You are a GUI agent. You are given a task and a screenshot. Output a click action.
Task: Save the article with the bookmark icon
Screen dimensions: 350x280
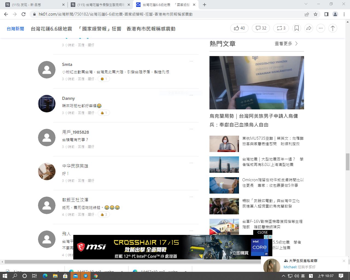click(x=297, y=28)
